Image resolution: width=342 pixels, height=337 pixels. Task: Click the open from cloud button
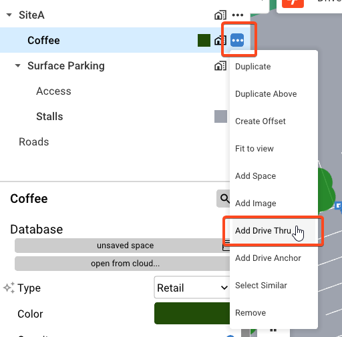coord(122,264)
